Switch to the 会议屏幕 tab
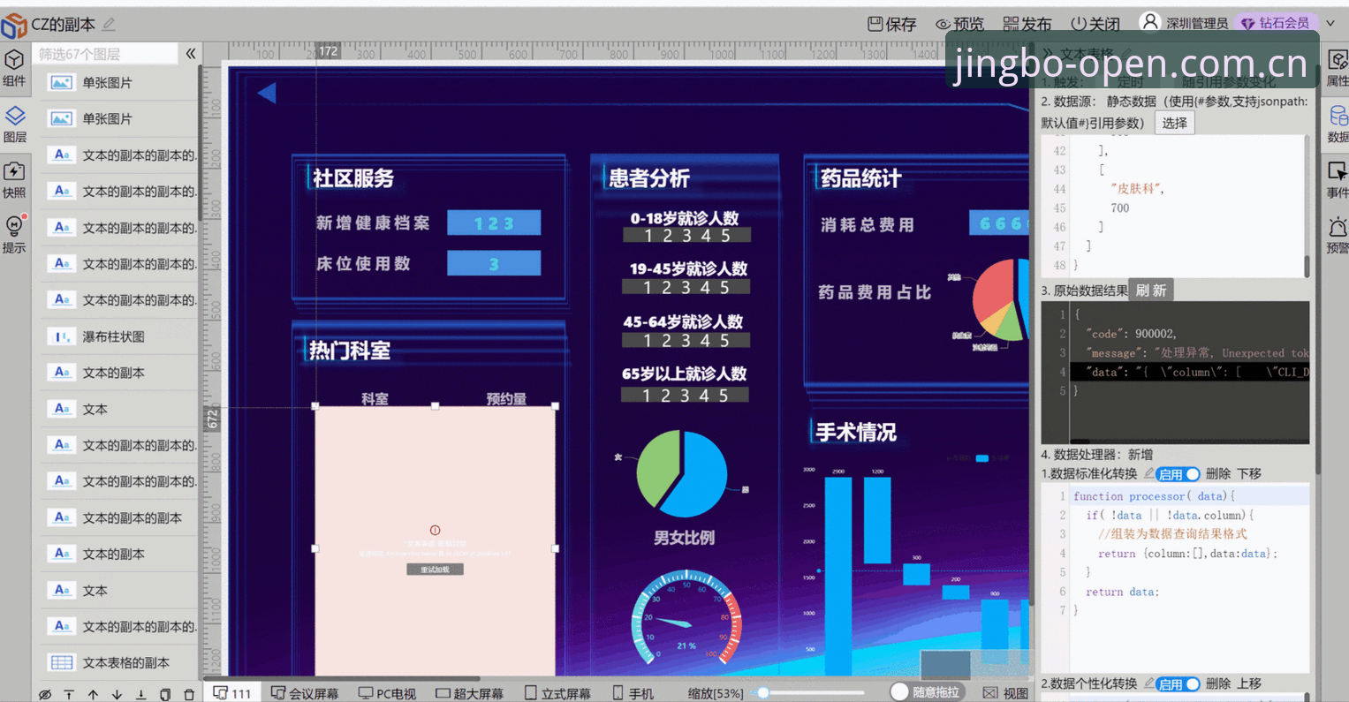1349x702 pixels. [x=305, y=693]
